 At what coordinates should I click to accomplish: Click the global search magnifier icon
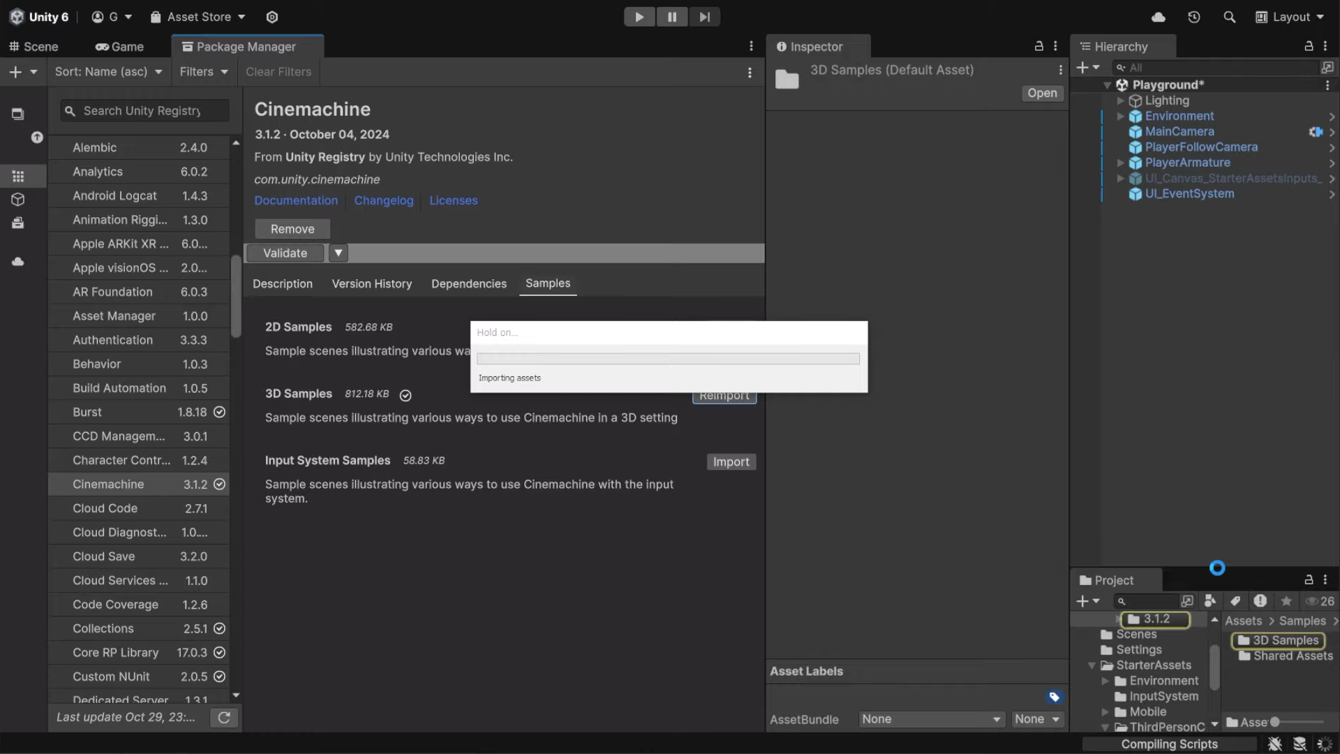tap(1230, 17)
